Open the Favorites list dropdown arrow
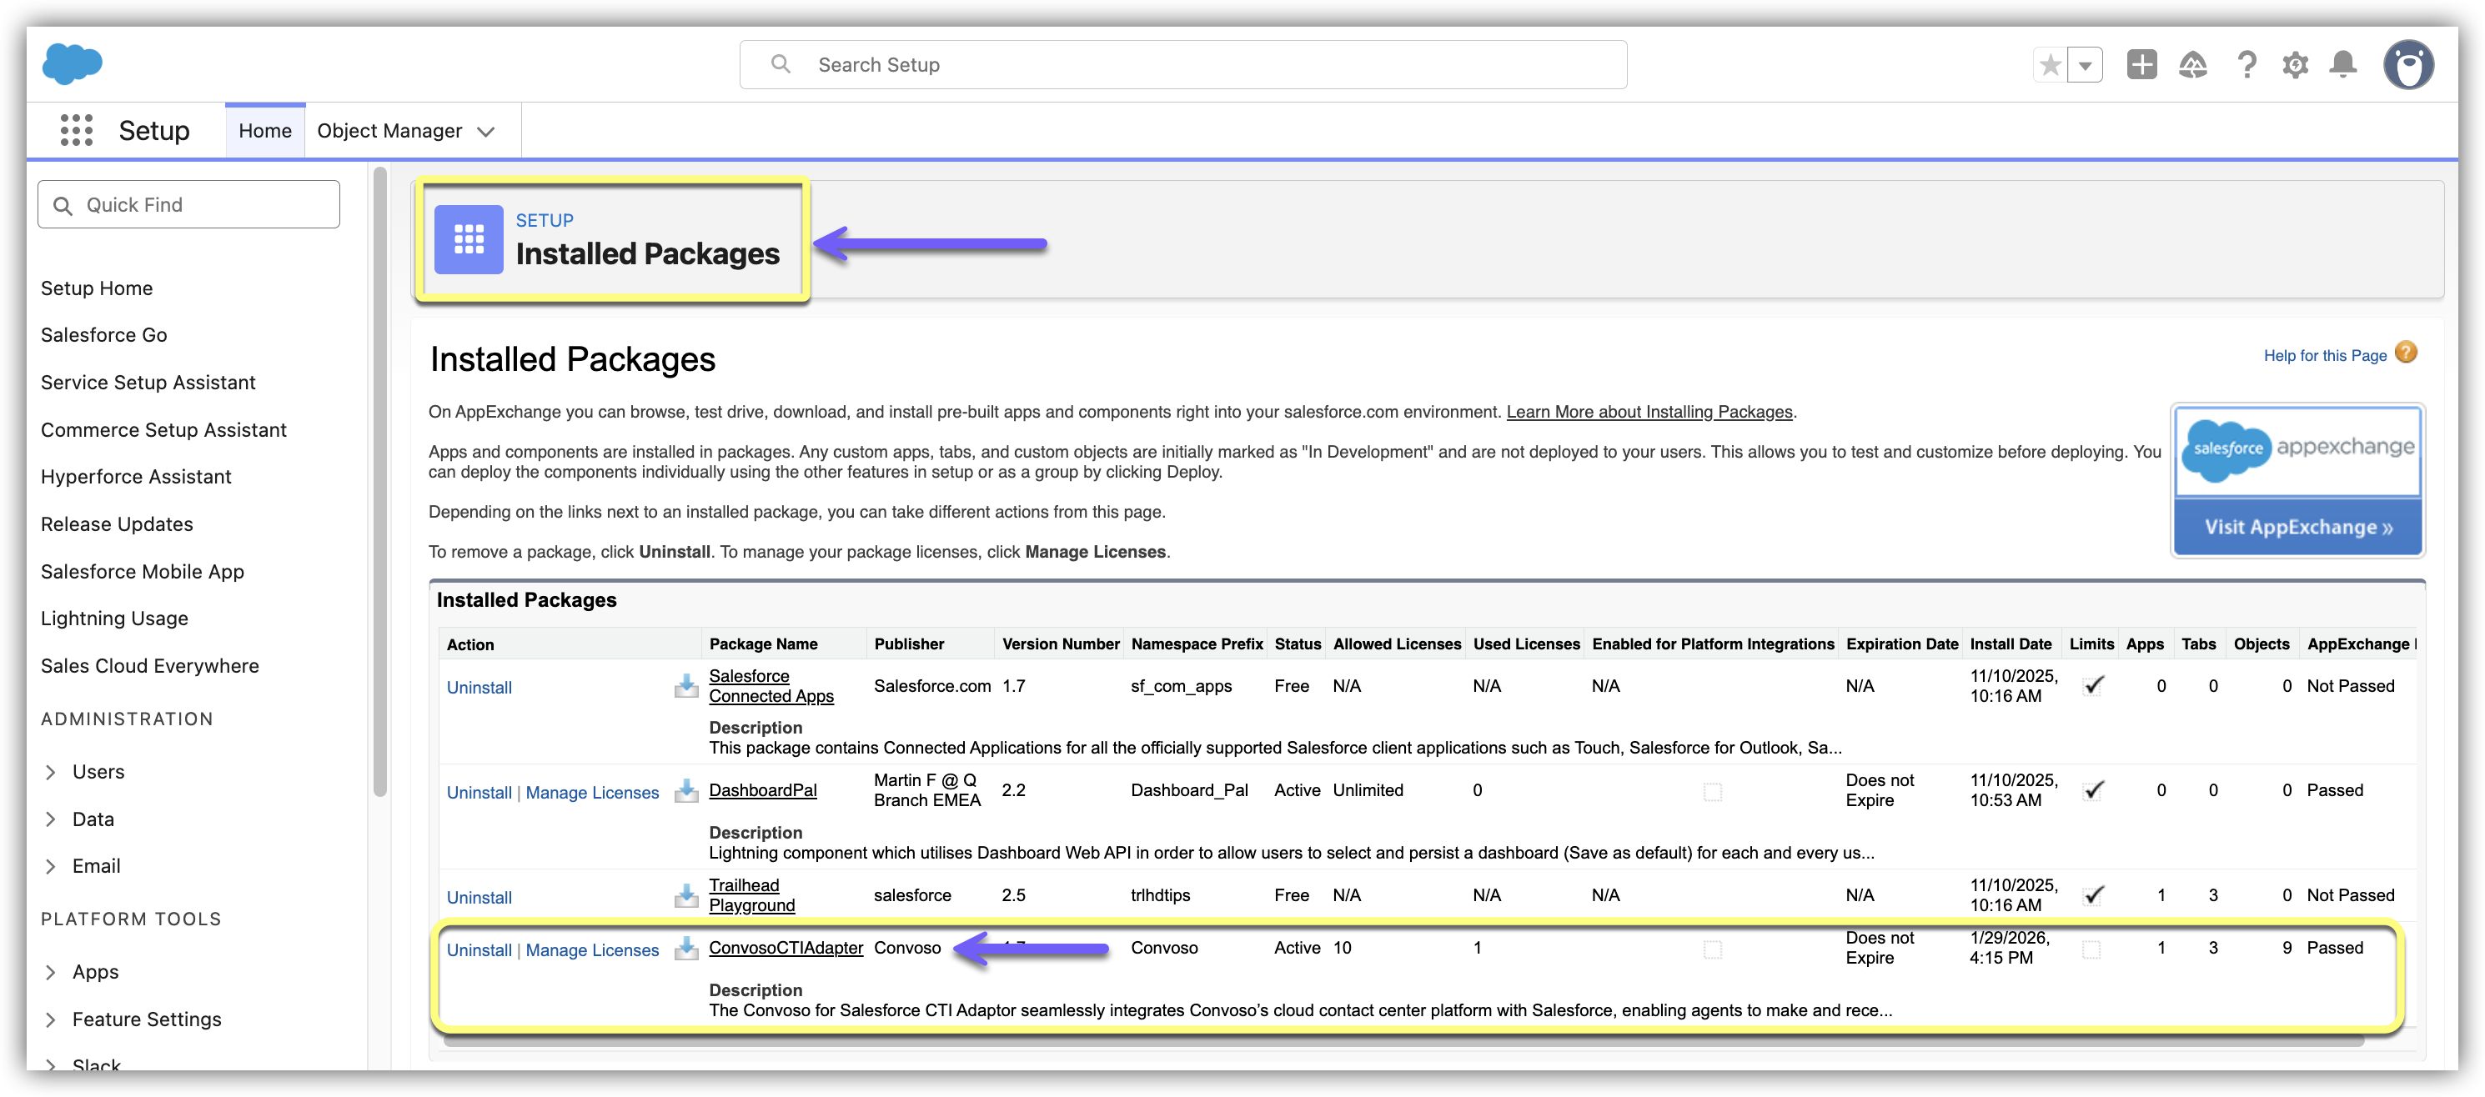 tap(2085, 66)
